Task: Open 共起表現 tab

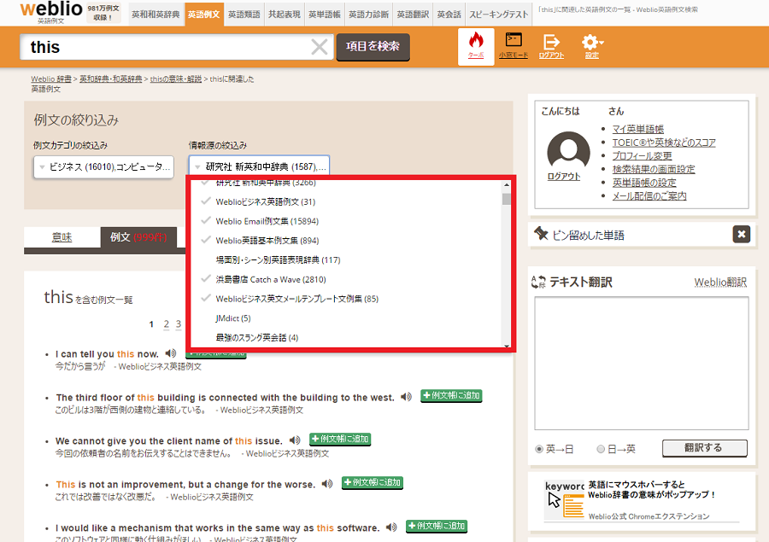Action: pos(284,15)
